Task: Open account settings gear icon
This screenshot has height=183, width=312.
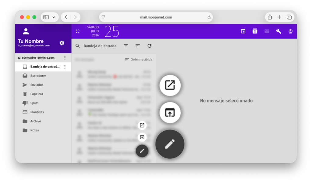Action: (x=62, y=43)
